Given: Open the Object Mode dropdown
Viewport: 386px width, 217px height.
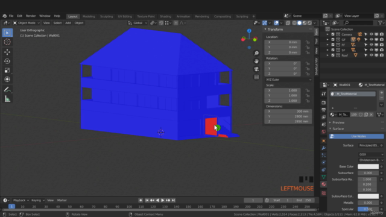Looking at the screenshot, I should coord(26,23).
